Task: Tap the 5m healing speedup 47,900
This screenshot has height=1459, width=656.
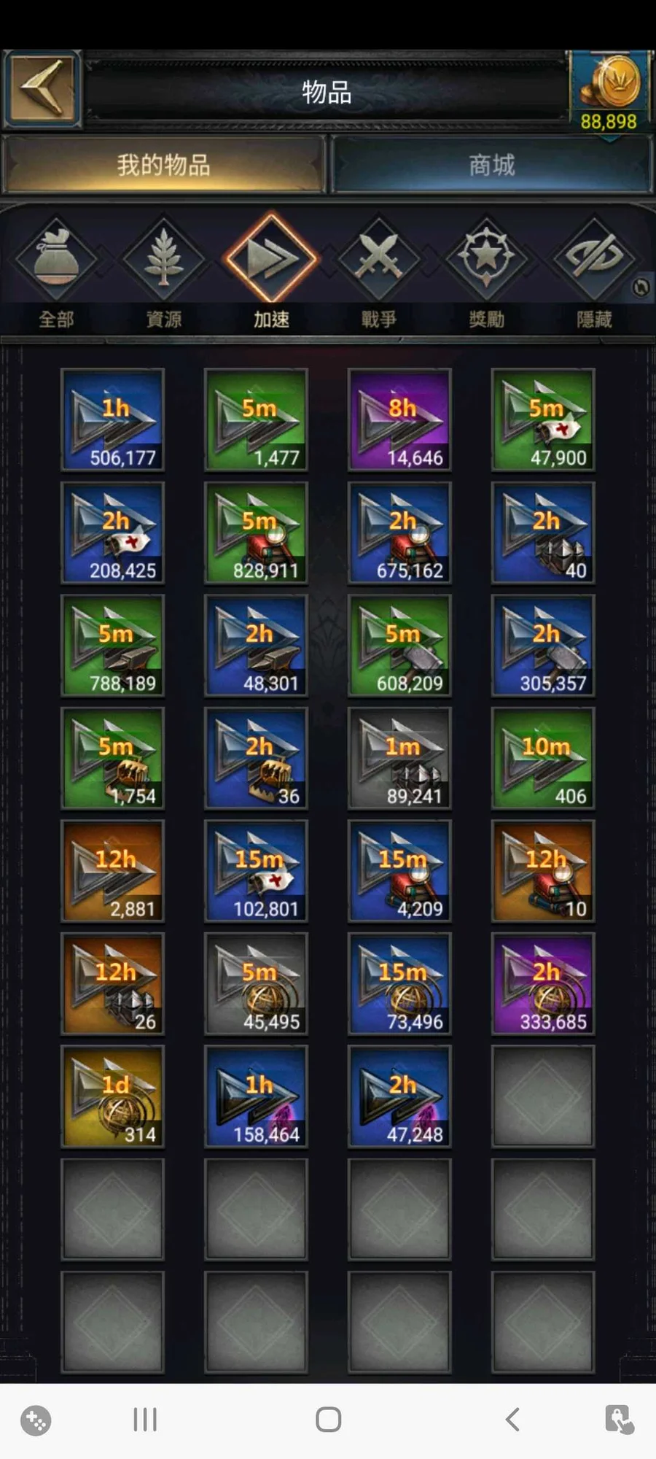Action: 543,420
